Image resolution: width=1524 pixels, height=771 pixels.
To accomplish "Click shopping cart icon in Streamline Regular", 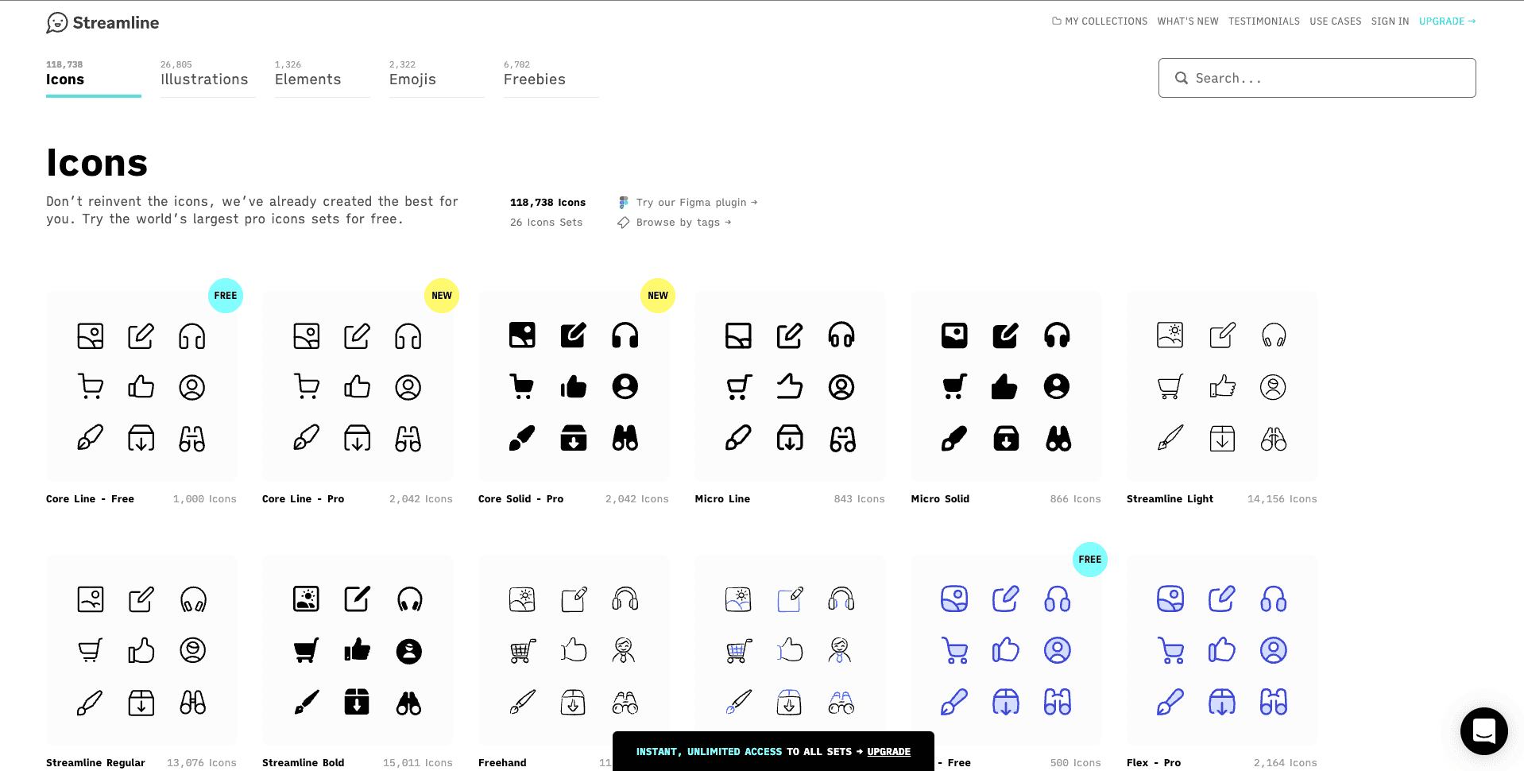I will coord(91,650).
